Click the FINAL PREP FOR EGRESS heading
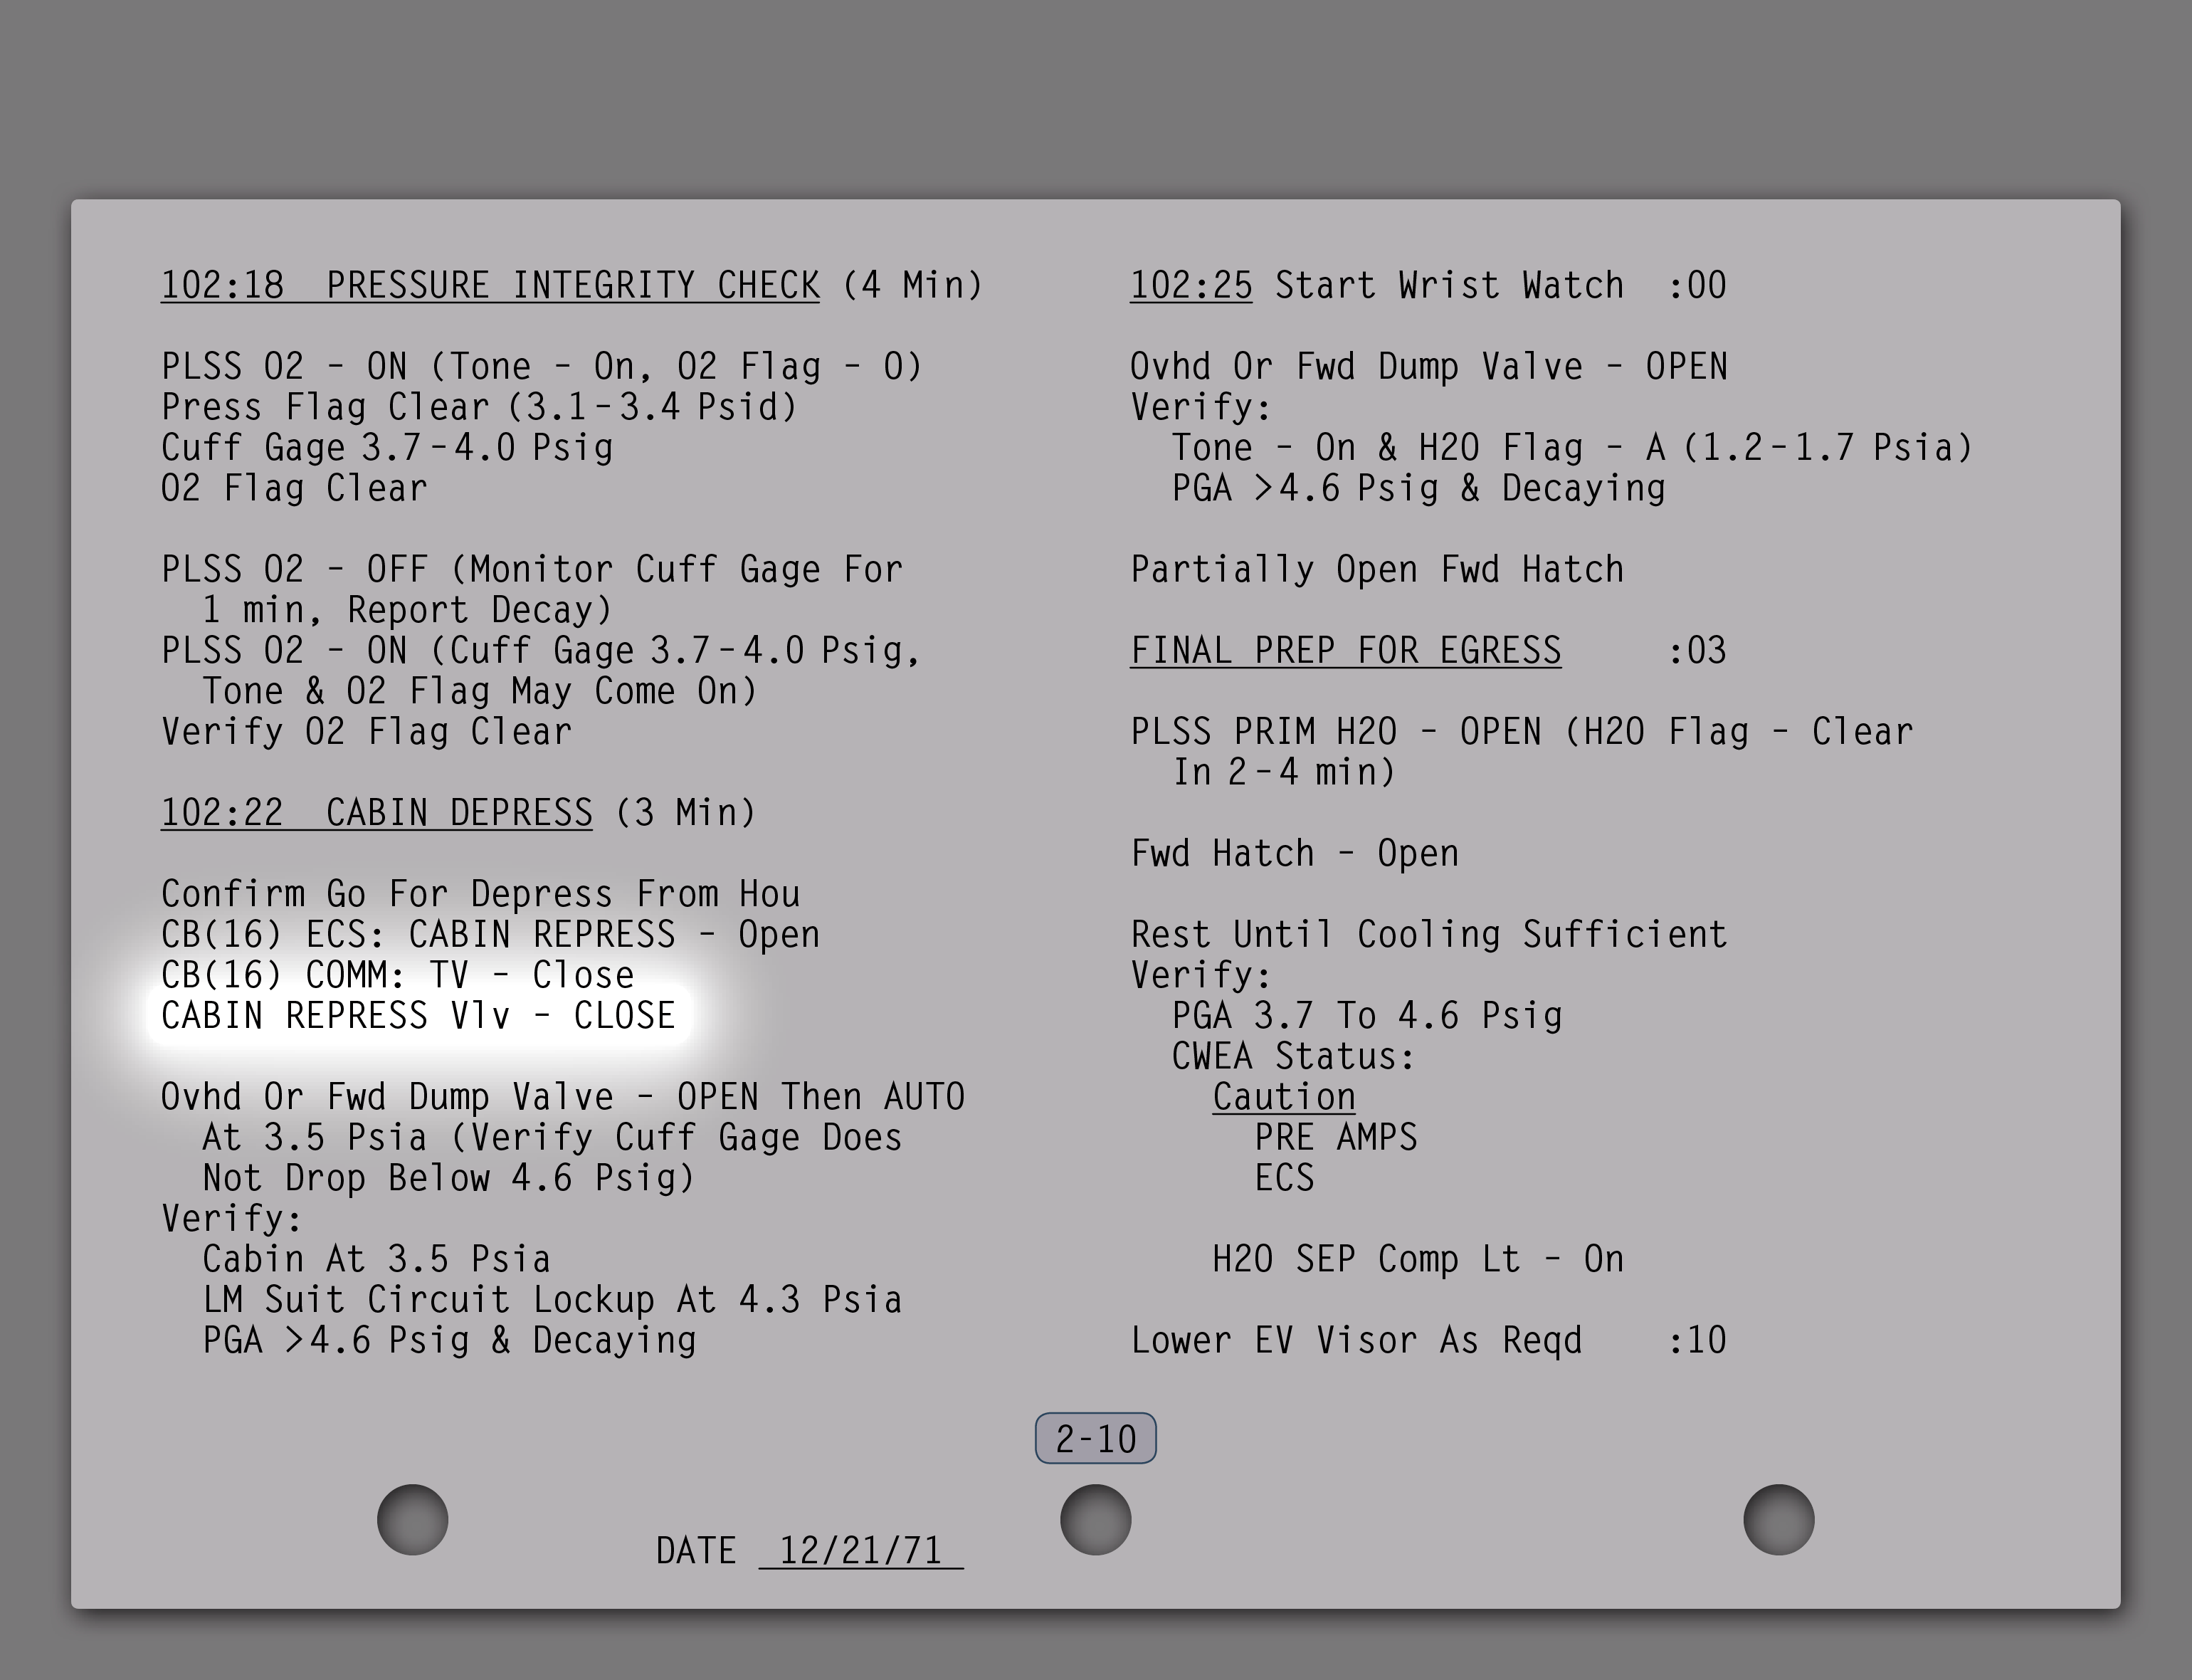The image size is (2192, 1680). (x=1345, y=650)
